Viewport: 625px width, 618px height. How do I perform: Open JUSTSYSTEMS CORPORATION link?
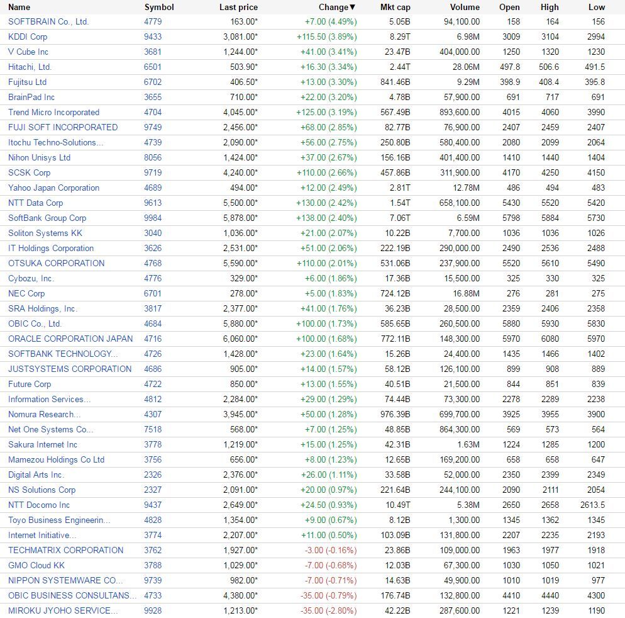pos(70,369)
